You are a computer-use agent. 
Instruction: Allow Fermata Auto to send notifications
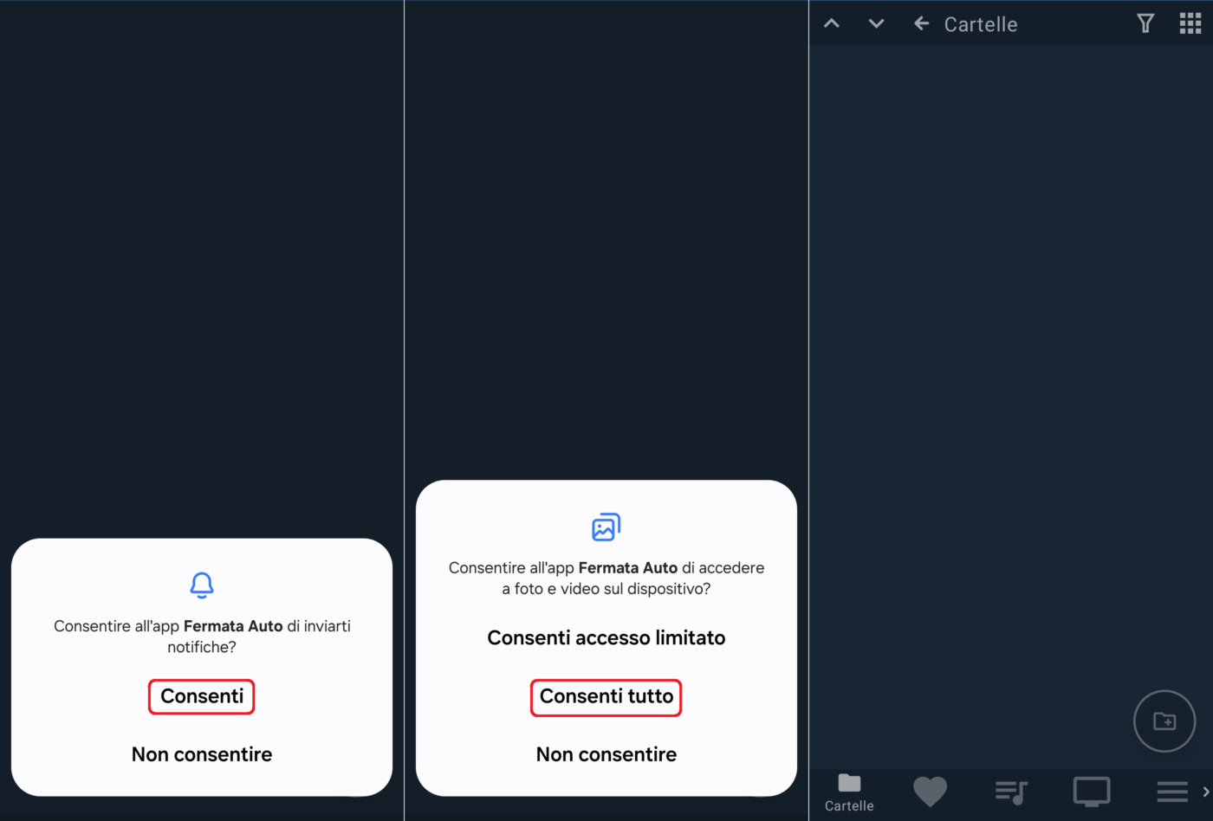(x=202, y=696)
